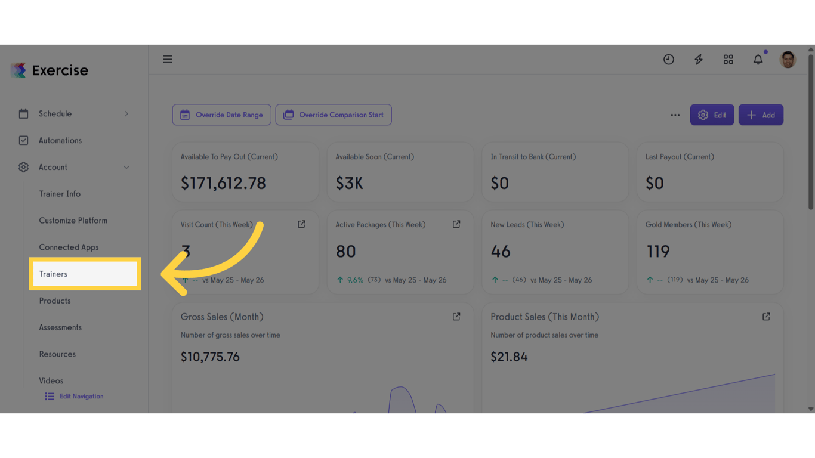Open Active Packages external link icon

[456, 224]
